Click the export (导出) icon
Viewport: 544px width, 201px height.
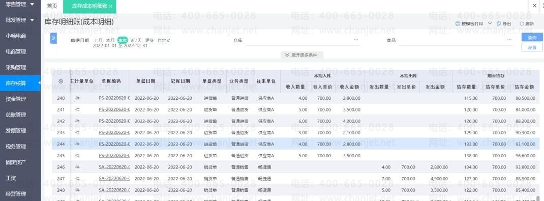(499, 23)
